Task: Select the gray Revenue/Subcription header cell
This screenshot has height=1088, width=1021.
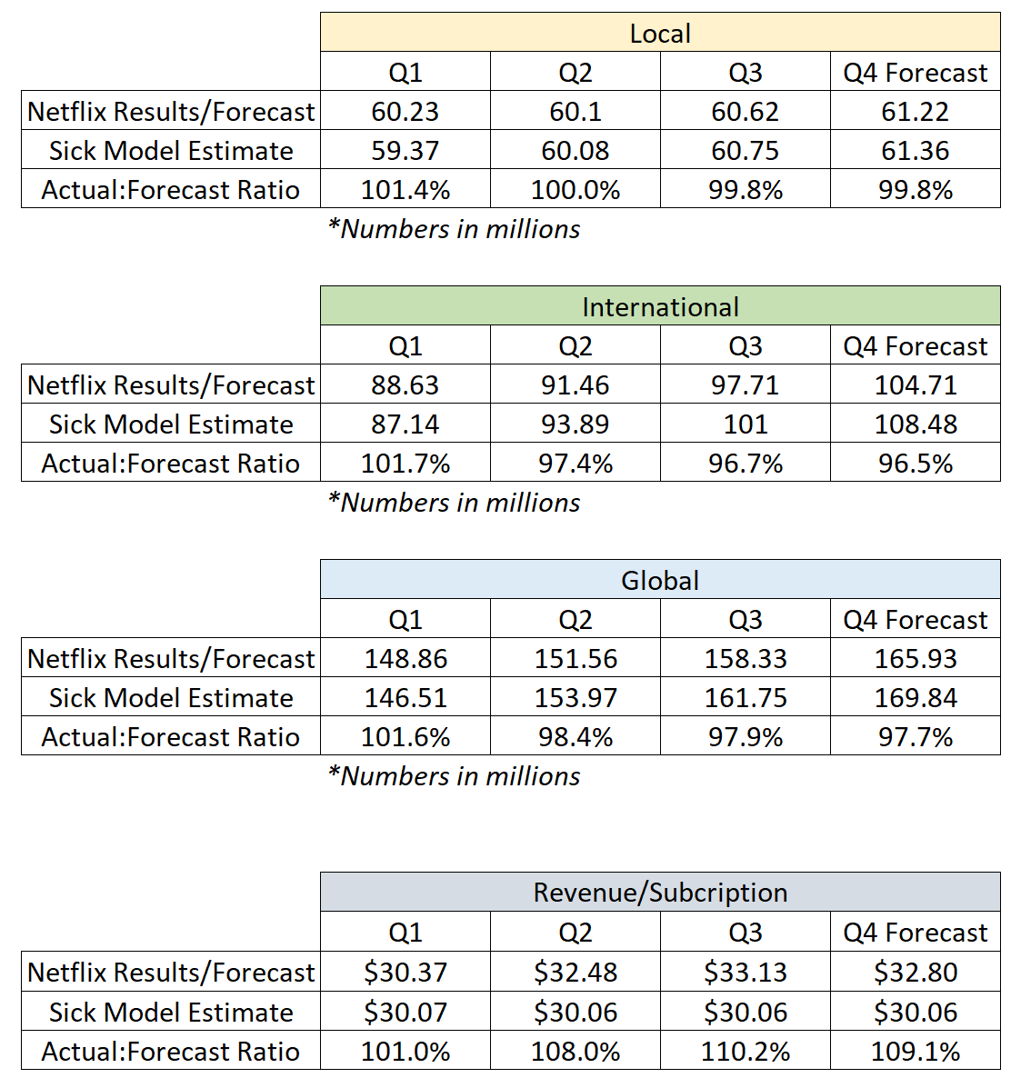Action: point(660,892)
